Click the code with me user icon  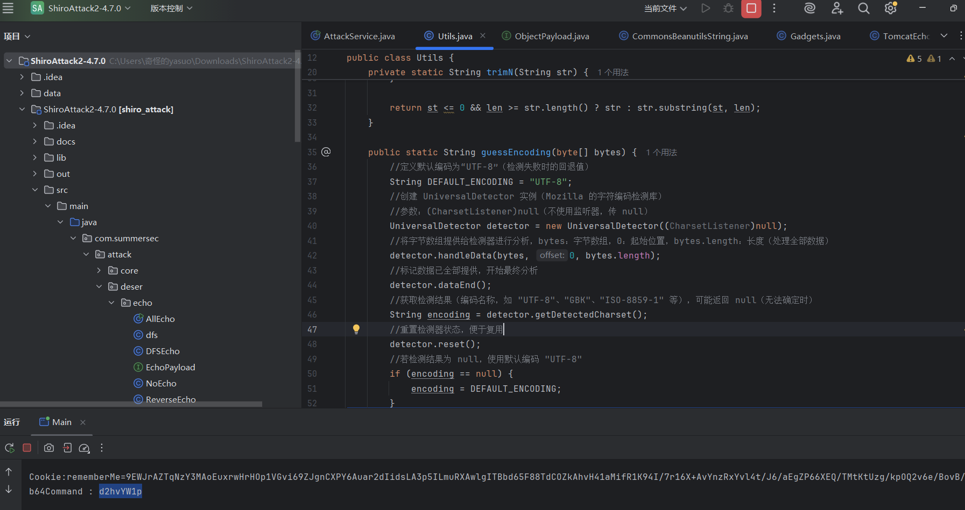point(837,9)
